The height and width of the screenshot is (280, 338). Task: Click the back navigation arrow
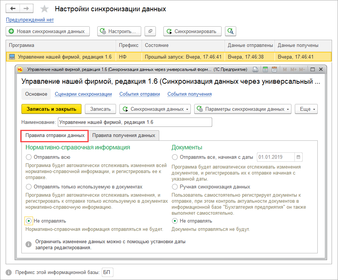point(13,9)
